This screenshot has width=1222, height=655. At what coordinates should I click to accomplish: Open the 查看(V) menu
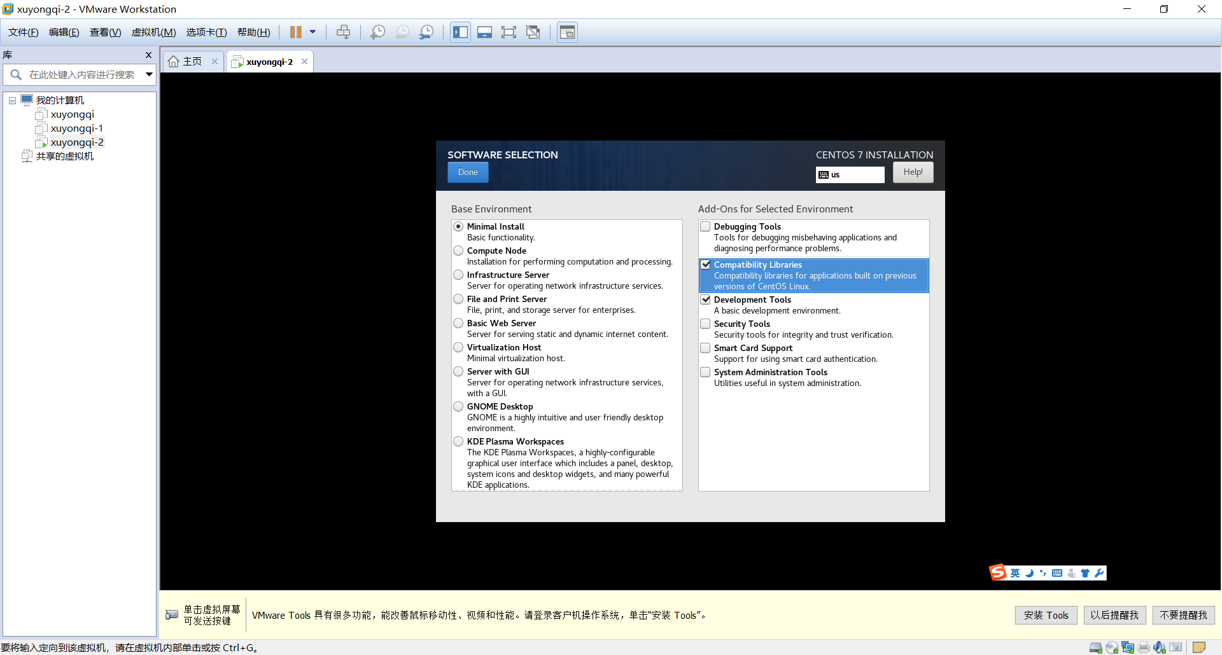(x=105, y=32)
